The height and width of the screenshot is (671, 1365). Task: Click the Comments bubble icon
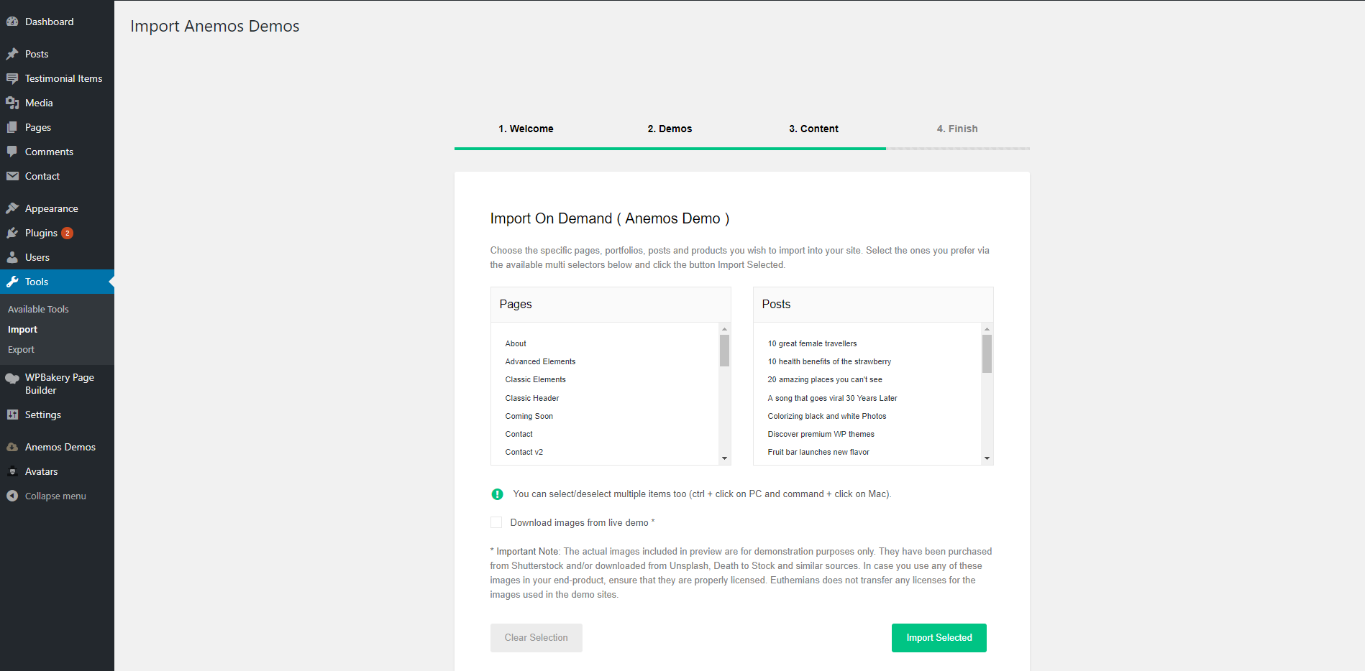12,152
